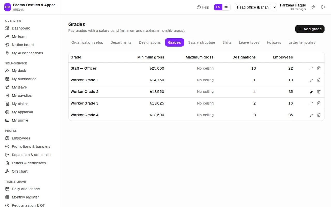This screenshot has width=331, height=207.
Task: Open the Departments tab
Action: tap(121, 42)
